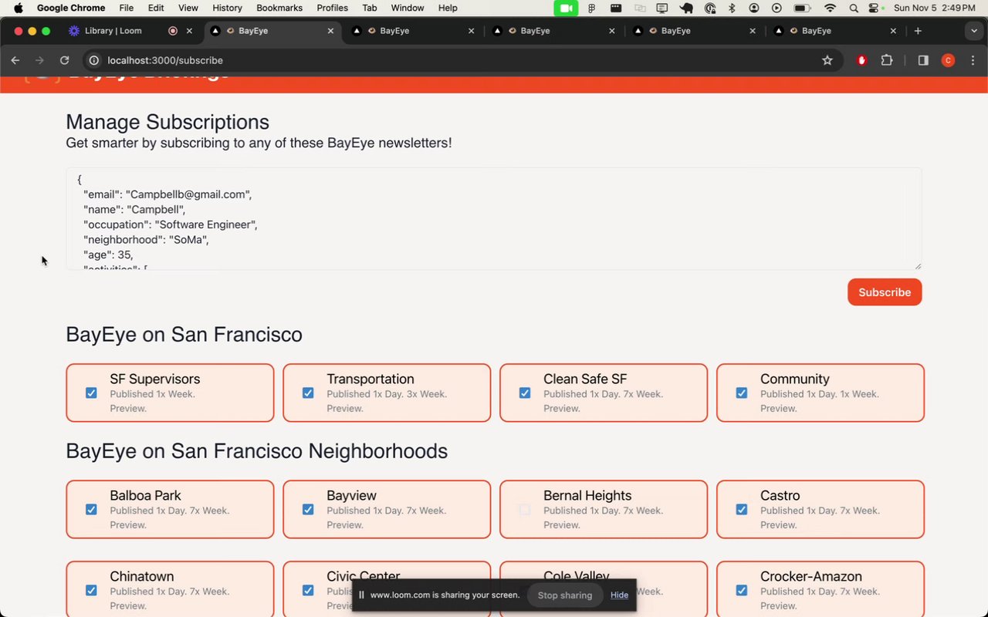Click the Community card title

pyautogui.click(x=795, y=379)
